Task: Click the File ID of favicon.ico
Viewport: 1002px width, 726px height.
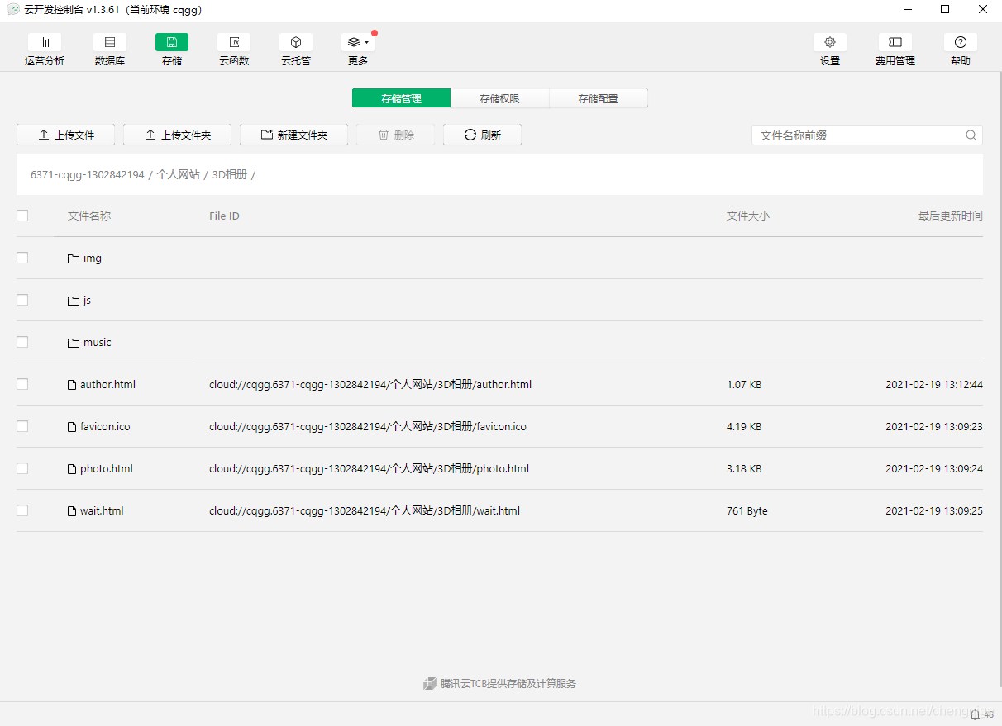Action: (x=368, y=427)
